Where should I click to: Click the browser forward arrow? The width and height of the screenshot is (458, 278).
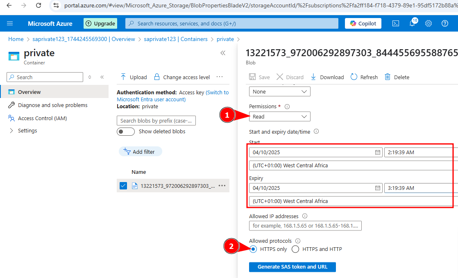click(24, 5)
